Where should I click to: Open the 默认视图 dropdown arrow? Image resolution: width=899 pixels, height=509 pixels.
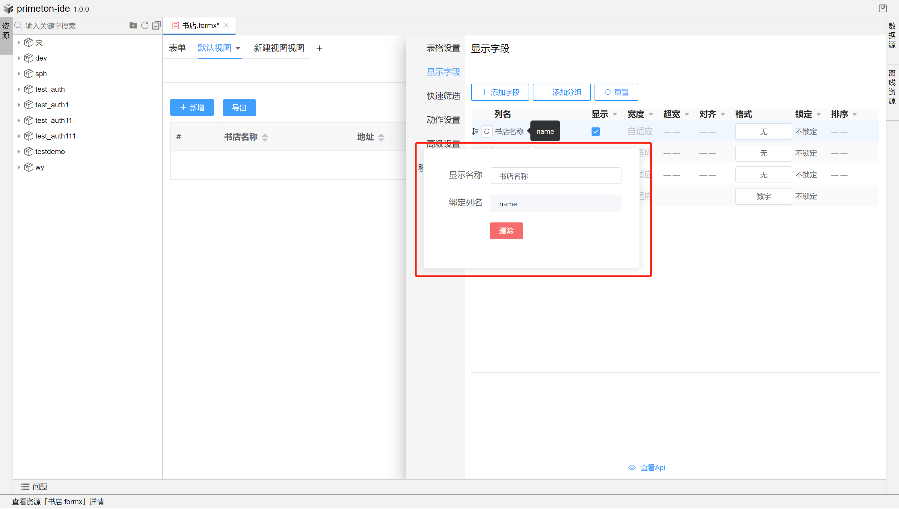(238, 48)
